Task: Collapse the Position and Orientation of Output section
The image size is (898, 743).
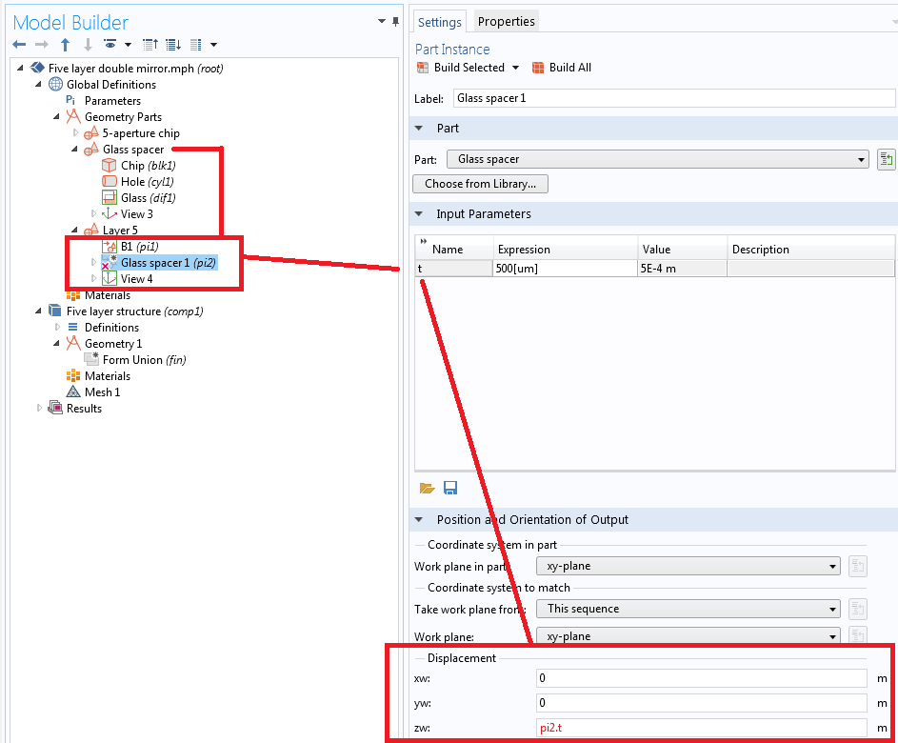Action: coord(419,520)
